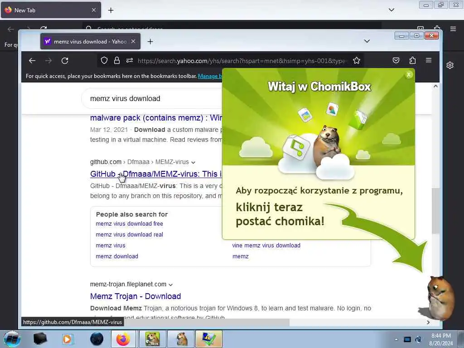This screenshot has width=464, height=348.
Task: Go back in the Yahoo search window
Action: click(x=32, y=61)
